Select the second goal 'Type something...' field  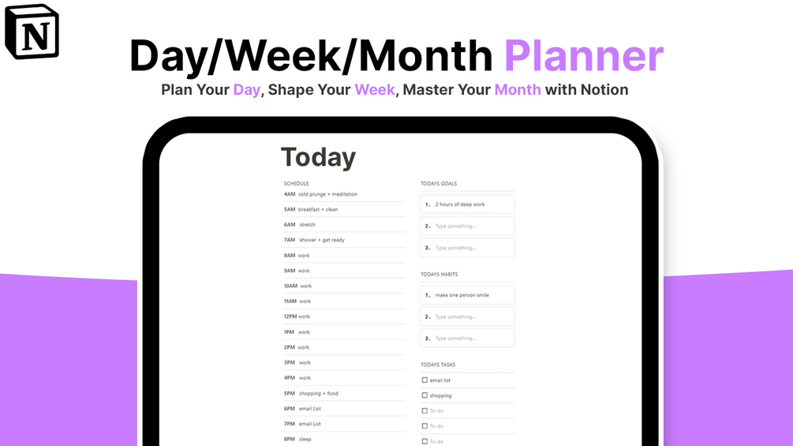(467, 226)
